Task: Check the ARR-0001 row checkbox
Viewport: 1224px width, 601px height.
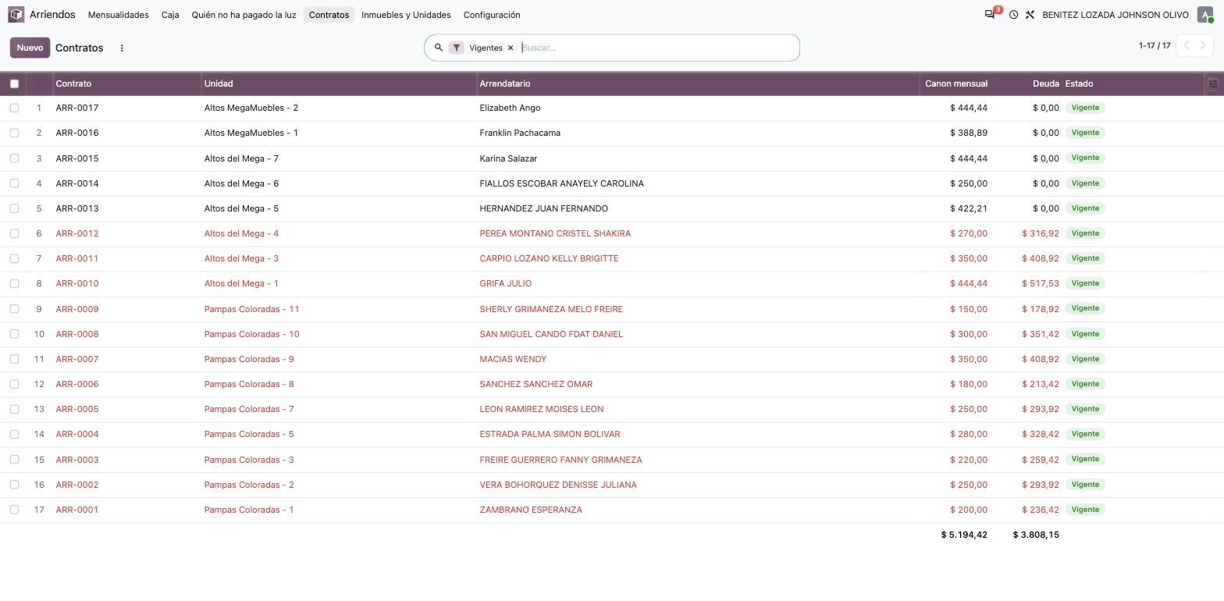Action: pyautogui.click(x=14, y=510)
